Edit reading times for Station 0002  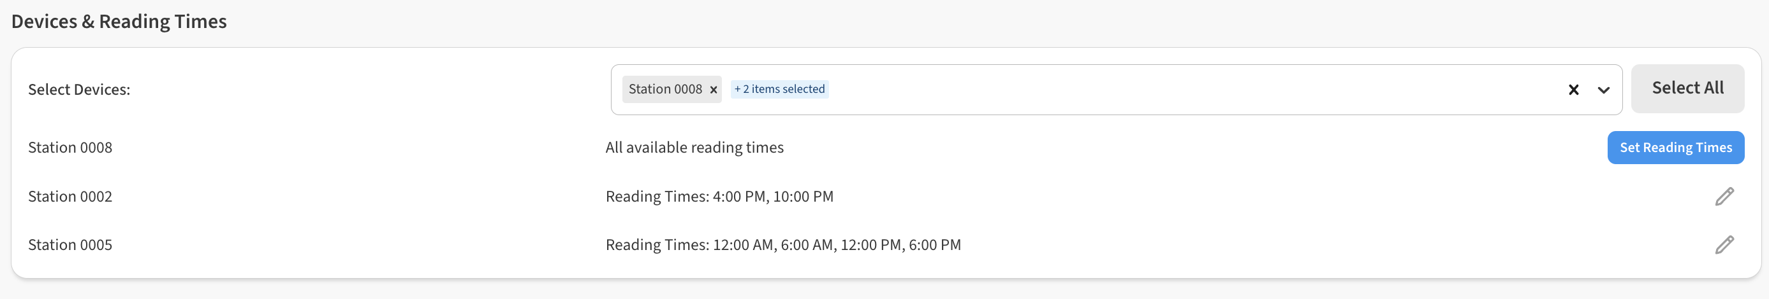[x=1724, y=197]
